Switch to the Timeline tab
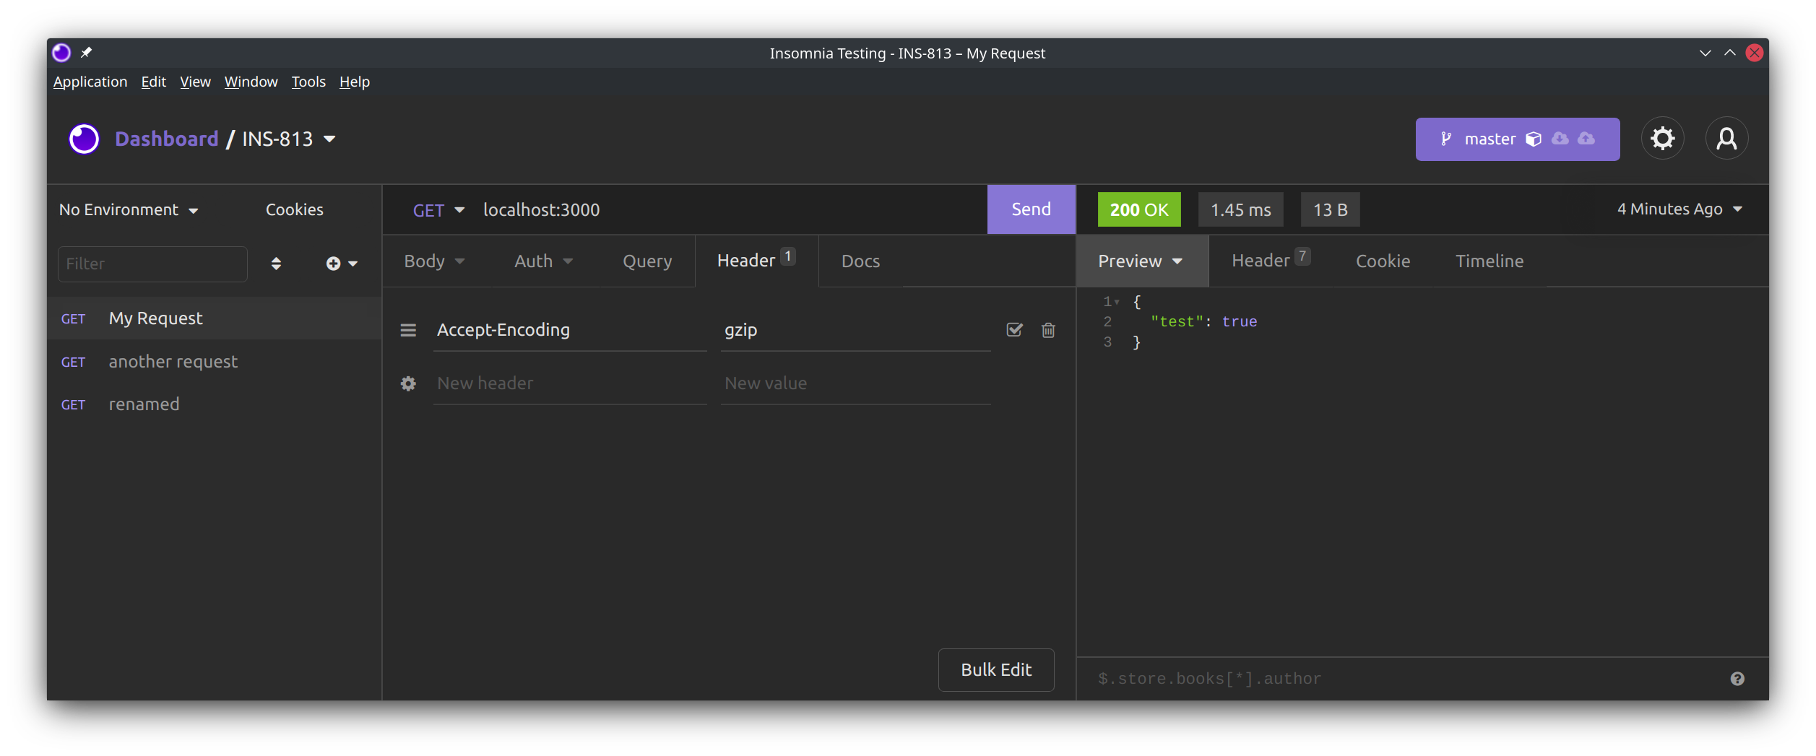Viewport: 1816px width, 756px height. point(1489,261)
